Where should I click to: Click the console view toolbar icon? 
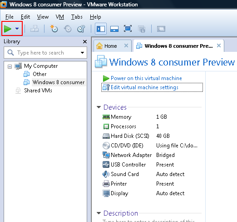point(161,29)
